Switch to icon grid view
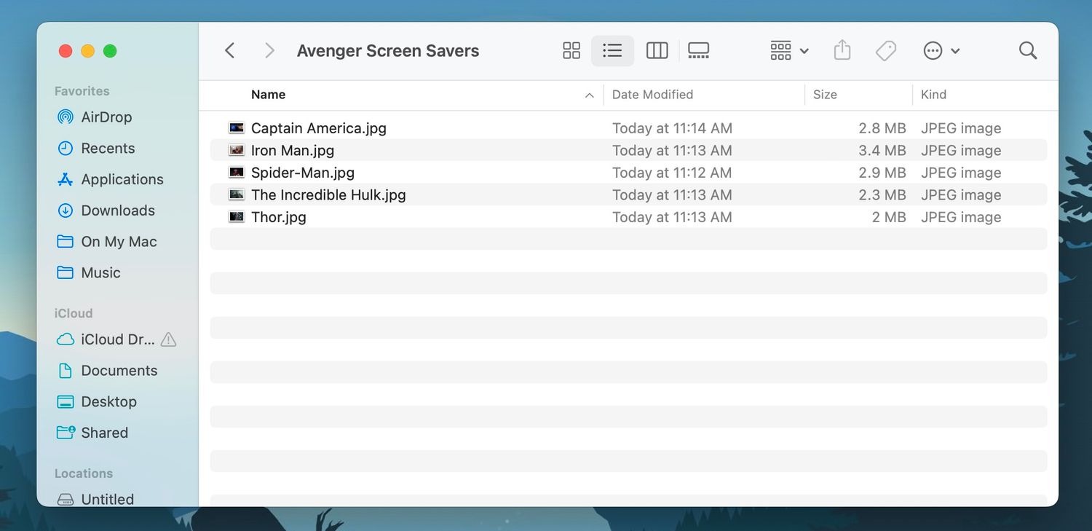1092x531 pixels. point(571,50)
